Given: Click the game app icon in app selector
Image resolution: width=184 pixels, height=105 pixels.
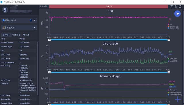Looking at the screenshot, I should tap(4, 28).
